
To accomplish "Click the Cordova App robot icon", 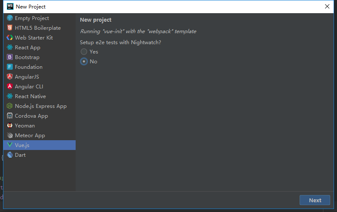I will 10,116.
